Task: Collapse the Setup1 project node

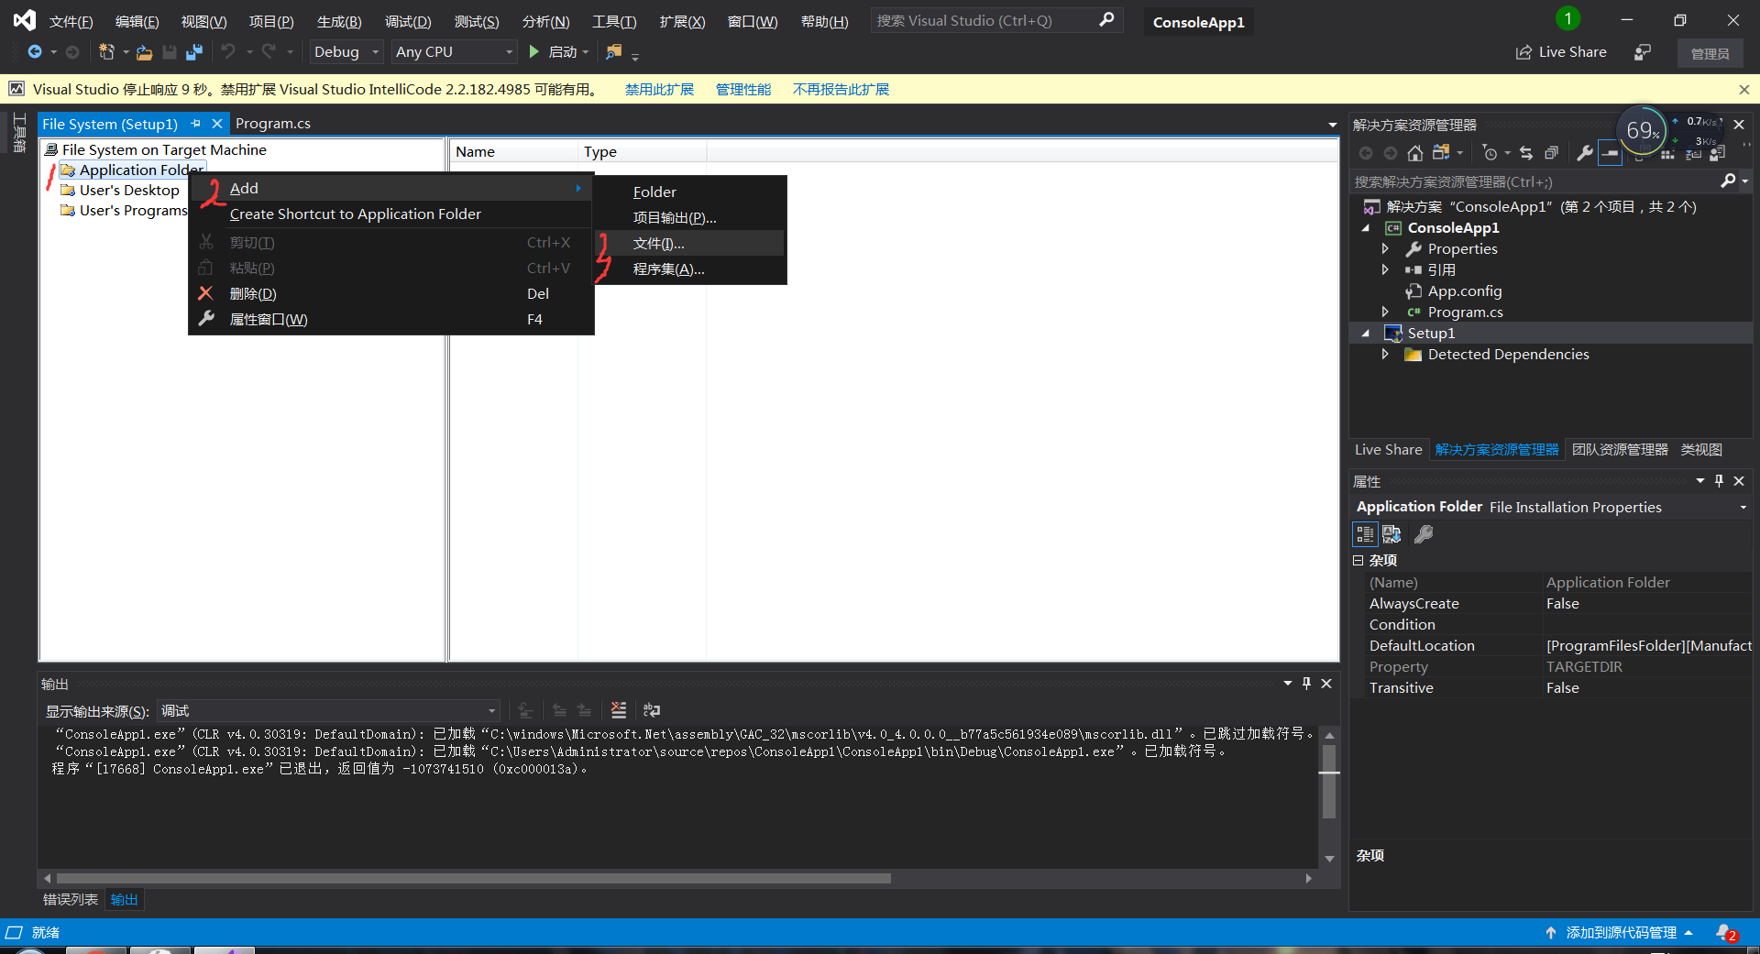Action: 1366,334
